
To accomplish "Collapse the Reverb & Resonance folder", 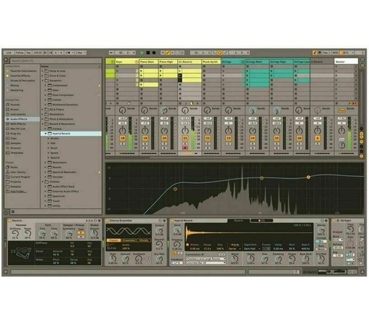I will (42, 124).
